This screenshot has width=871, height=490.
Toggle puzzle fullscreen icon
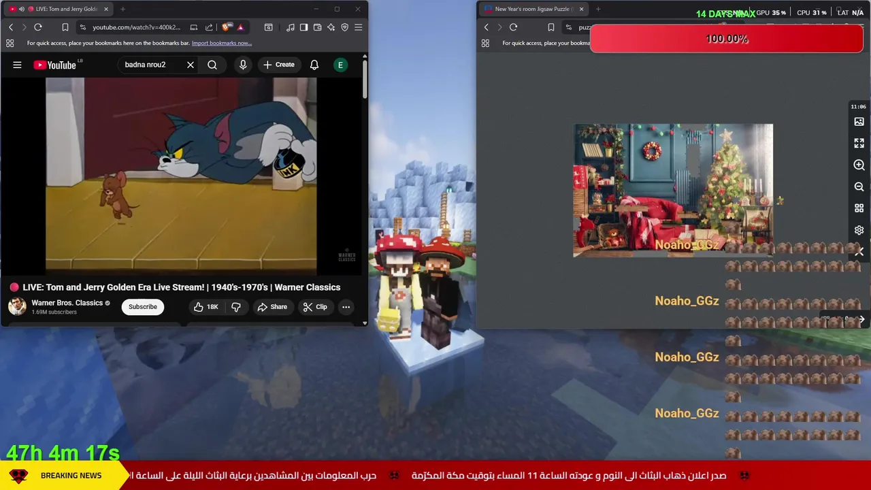click(859, 144)
